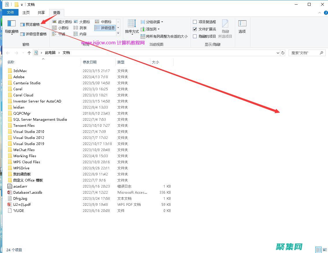Image resolution: width=328 pixels, height=253 pixels.
Task: Expand the 分组依据 group by menu
Action: point(152,22)
